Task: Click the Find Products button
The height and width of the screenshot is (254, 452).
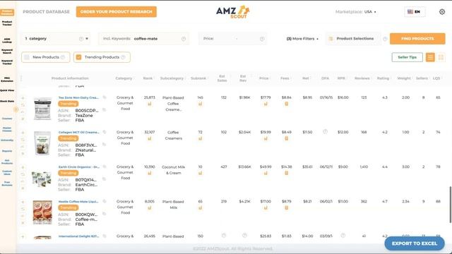Action: pos(417,39)
